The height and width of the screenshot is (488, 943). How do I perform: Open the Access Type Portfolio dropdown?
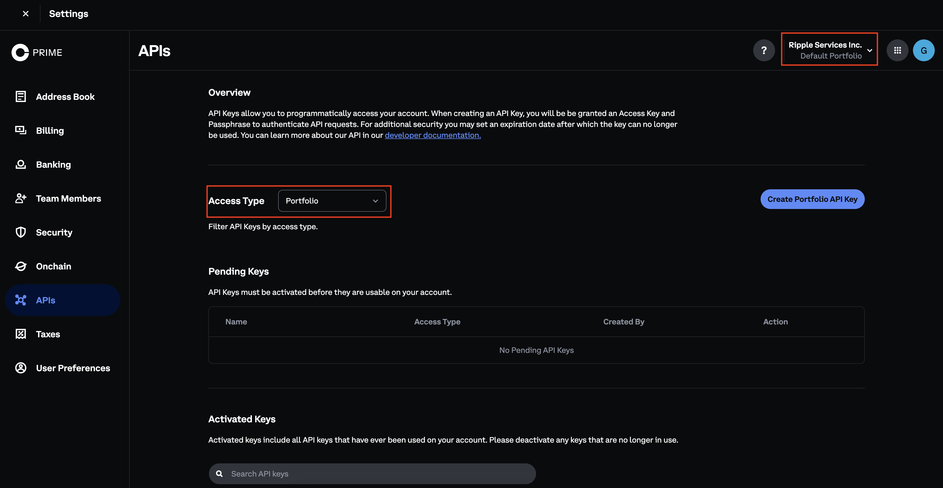pos(332,201)
